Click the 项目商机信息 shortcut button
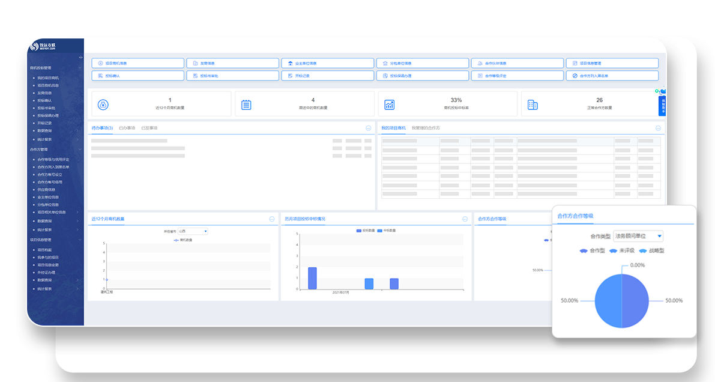 [x=137, y=63]
